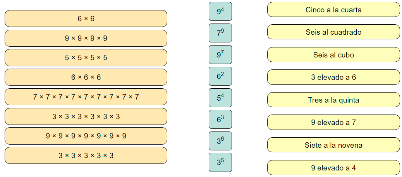
Task: Select the 'Cinco a la cuarta' label
Action: pyautogui.click(x=333, y=10)
